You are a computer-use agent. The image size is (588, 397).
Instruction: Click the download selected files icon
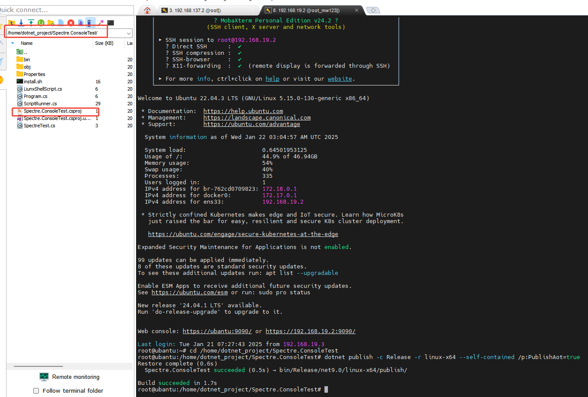[x=21, y=23]
